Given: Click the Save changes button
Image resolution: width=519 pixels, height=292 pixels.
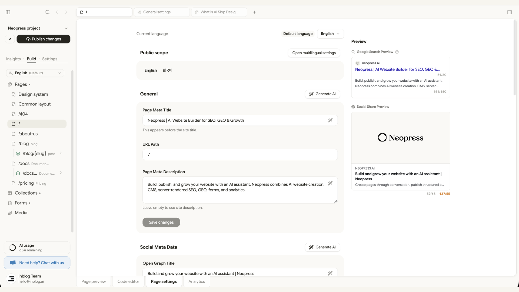Looking at the screenshot, I should coord(161,222).
